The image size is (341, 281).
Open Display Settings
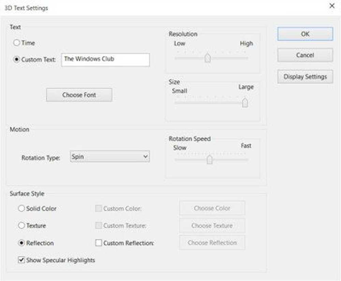click(x=305, y=77)
